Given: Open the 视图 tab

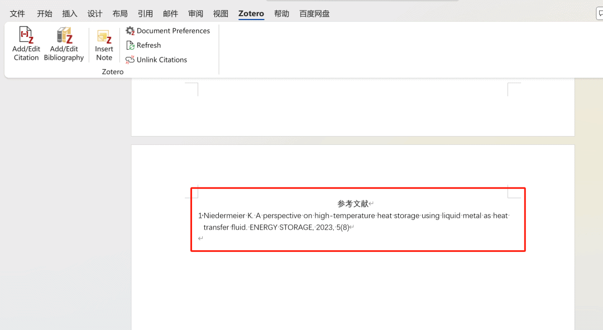Looking at the screenshot, I should pos(221,13).
